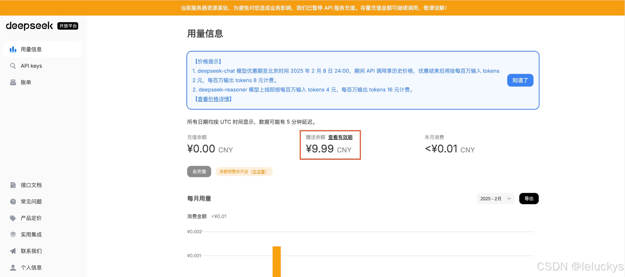
Task: Click the 消费金额 label
Action: point(197,216)
